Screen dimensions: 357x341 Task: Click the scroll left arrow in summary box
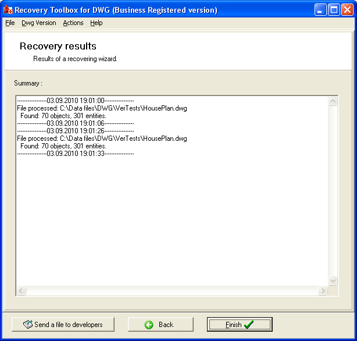(21, 290)
